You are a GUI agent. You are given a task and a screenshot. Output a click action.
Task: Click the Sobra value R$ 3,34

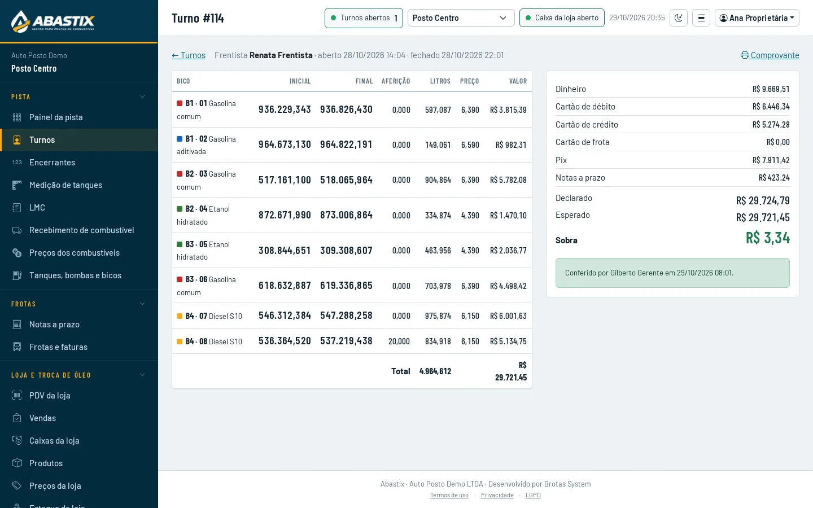click(768, 238)
